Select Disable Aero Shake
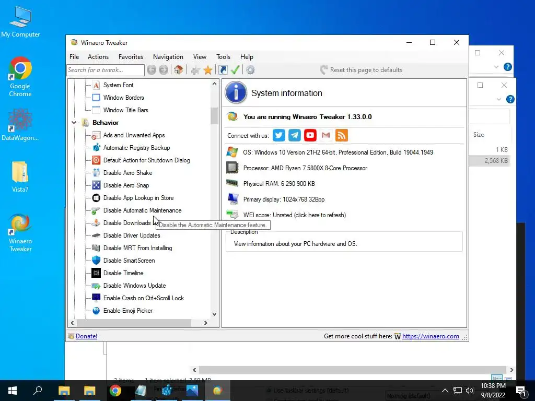 pos(127,173)
